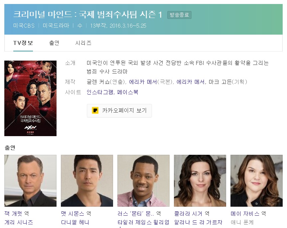Click 다니엘 헤니 cast photo
This screenshot has width=287, height=228.
pos(87,181)
